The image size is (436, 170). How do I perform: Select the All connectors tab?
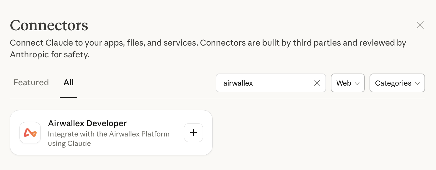[x=68, y=83]
